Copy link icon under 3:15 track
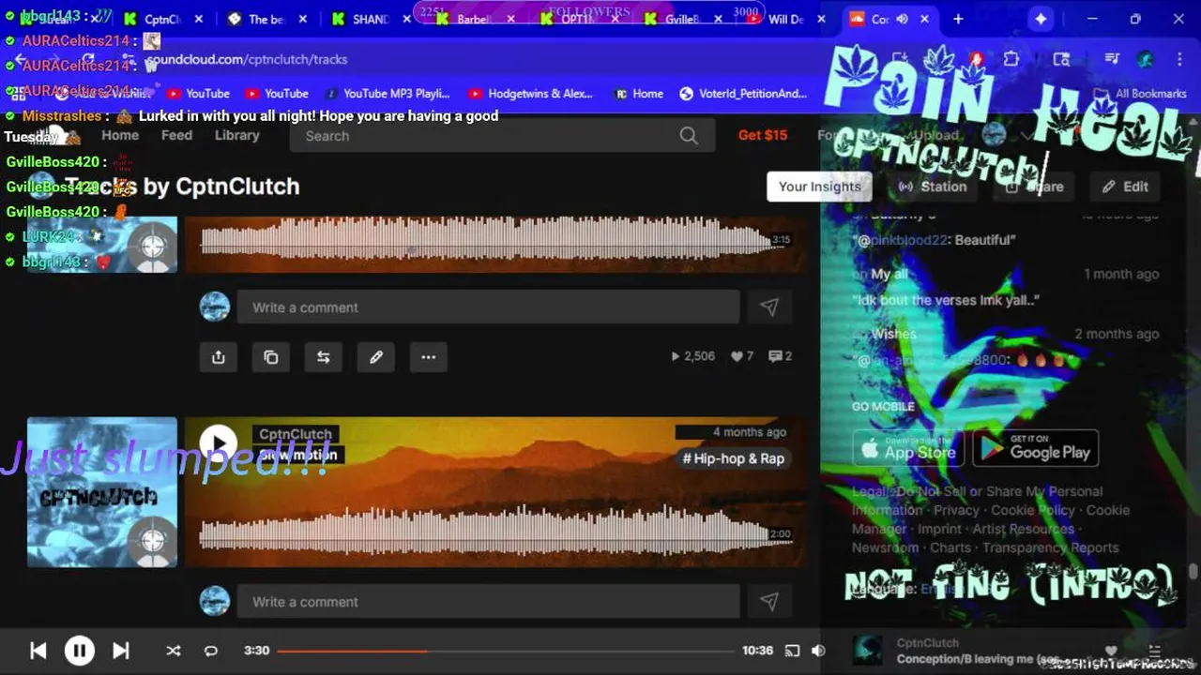This screenshot has height=675, width=1201. coord(271,357)
